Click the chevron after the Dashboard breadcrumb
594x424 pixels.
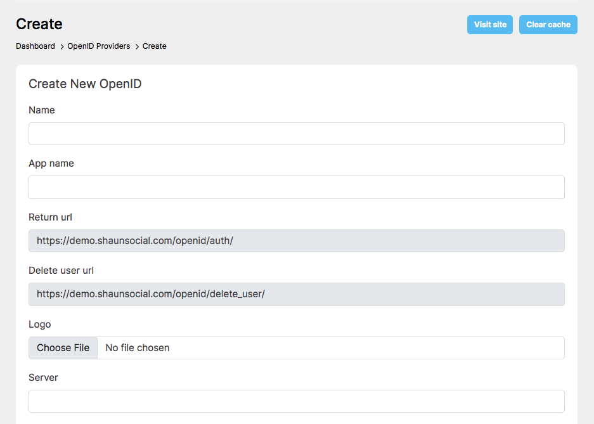point(61,46)
